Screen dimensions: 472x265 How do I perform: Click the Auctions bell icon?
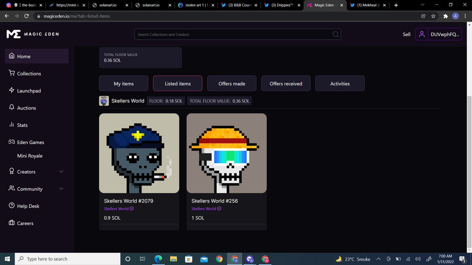[x=12, y=108]
